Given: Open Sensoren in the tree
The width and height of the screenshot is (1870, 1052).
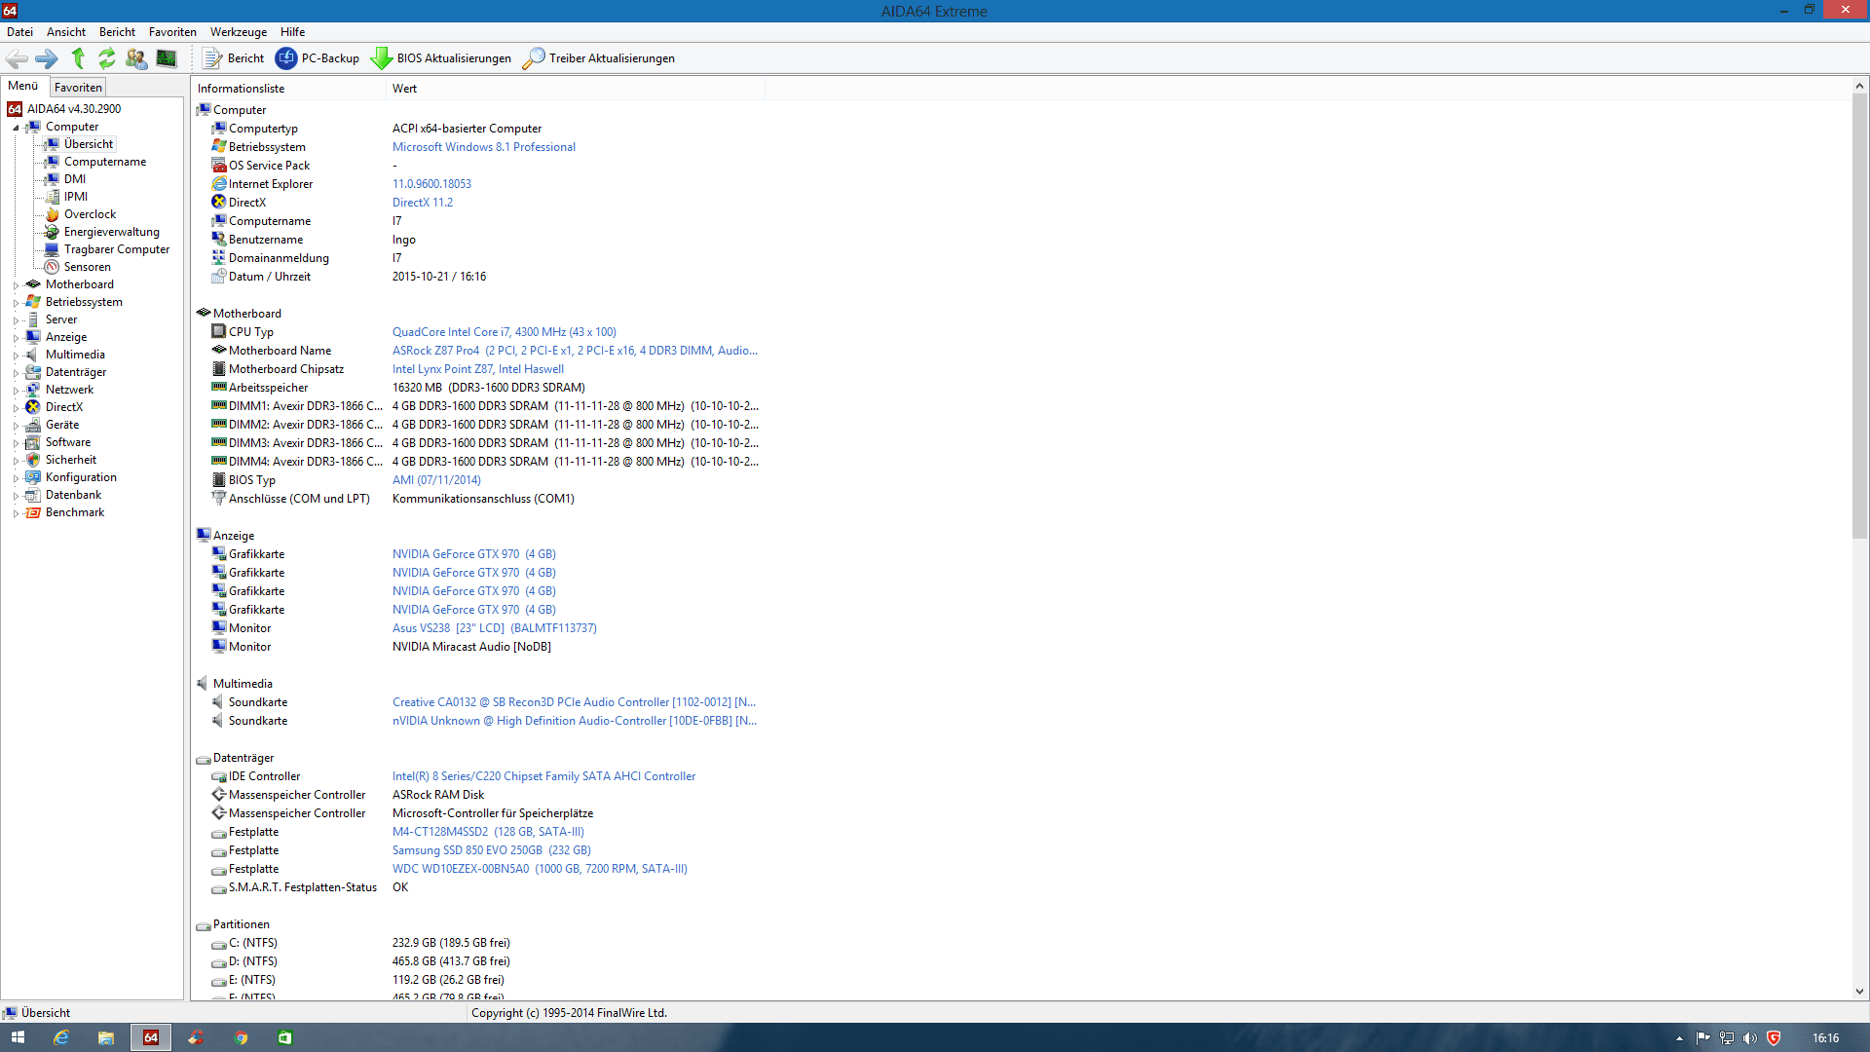Looking at the screenshot, I should (88, 267).
